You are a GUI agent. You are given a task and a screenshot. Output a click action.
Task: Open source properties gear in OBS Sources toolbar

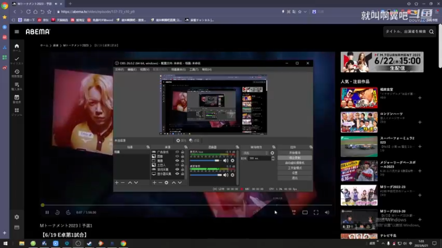click(x=166, y=182)
